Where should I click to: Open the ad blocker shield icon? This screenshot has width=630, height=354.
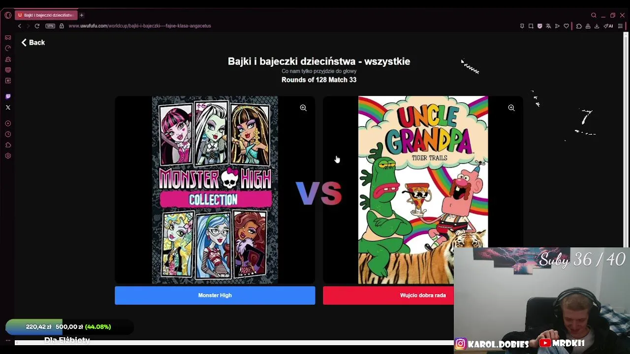coord(540,26)
